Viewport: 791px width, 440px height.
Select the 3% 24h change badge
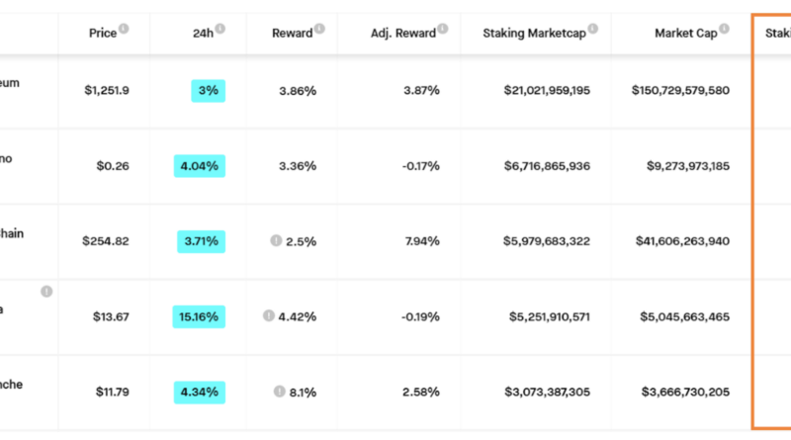(209, 90)
